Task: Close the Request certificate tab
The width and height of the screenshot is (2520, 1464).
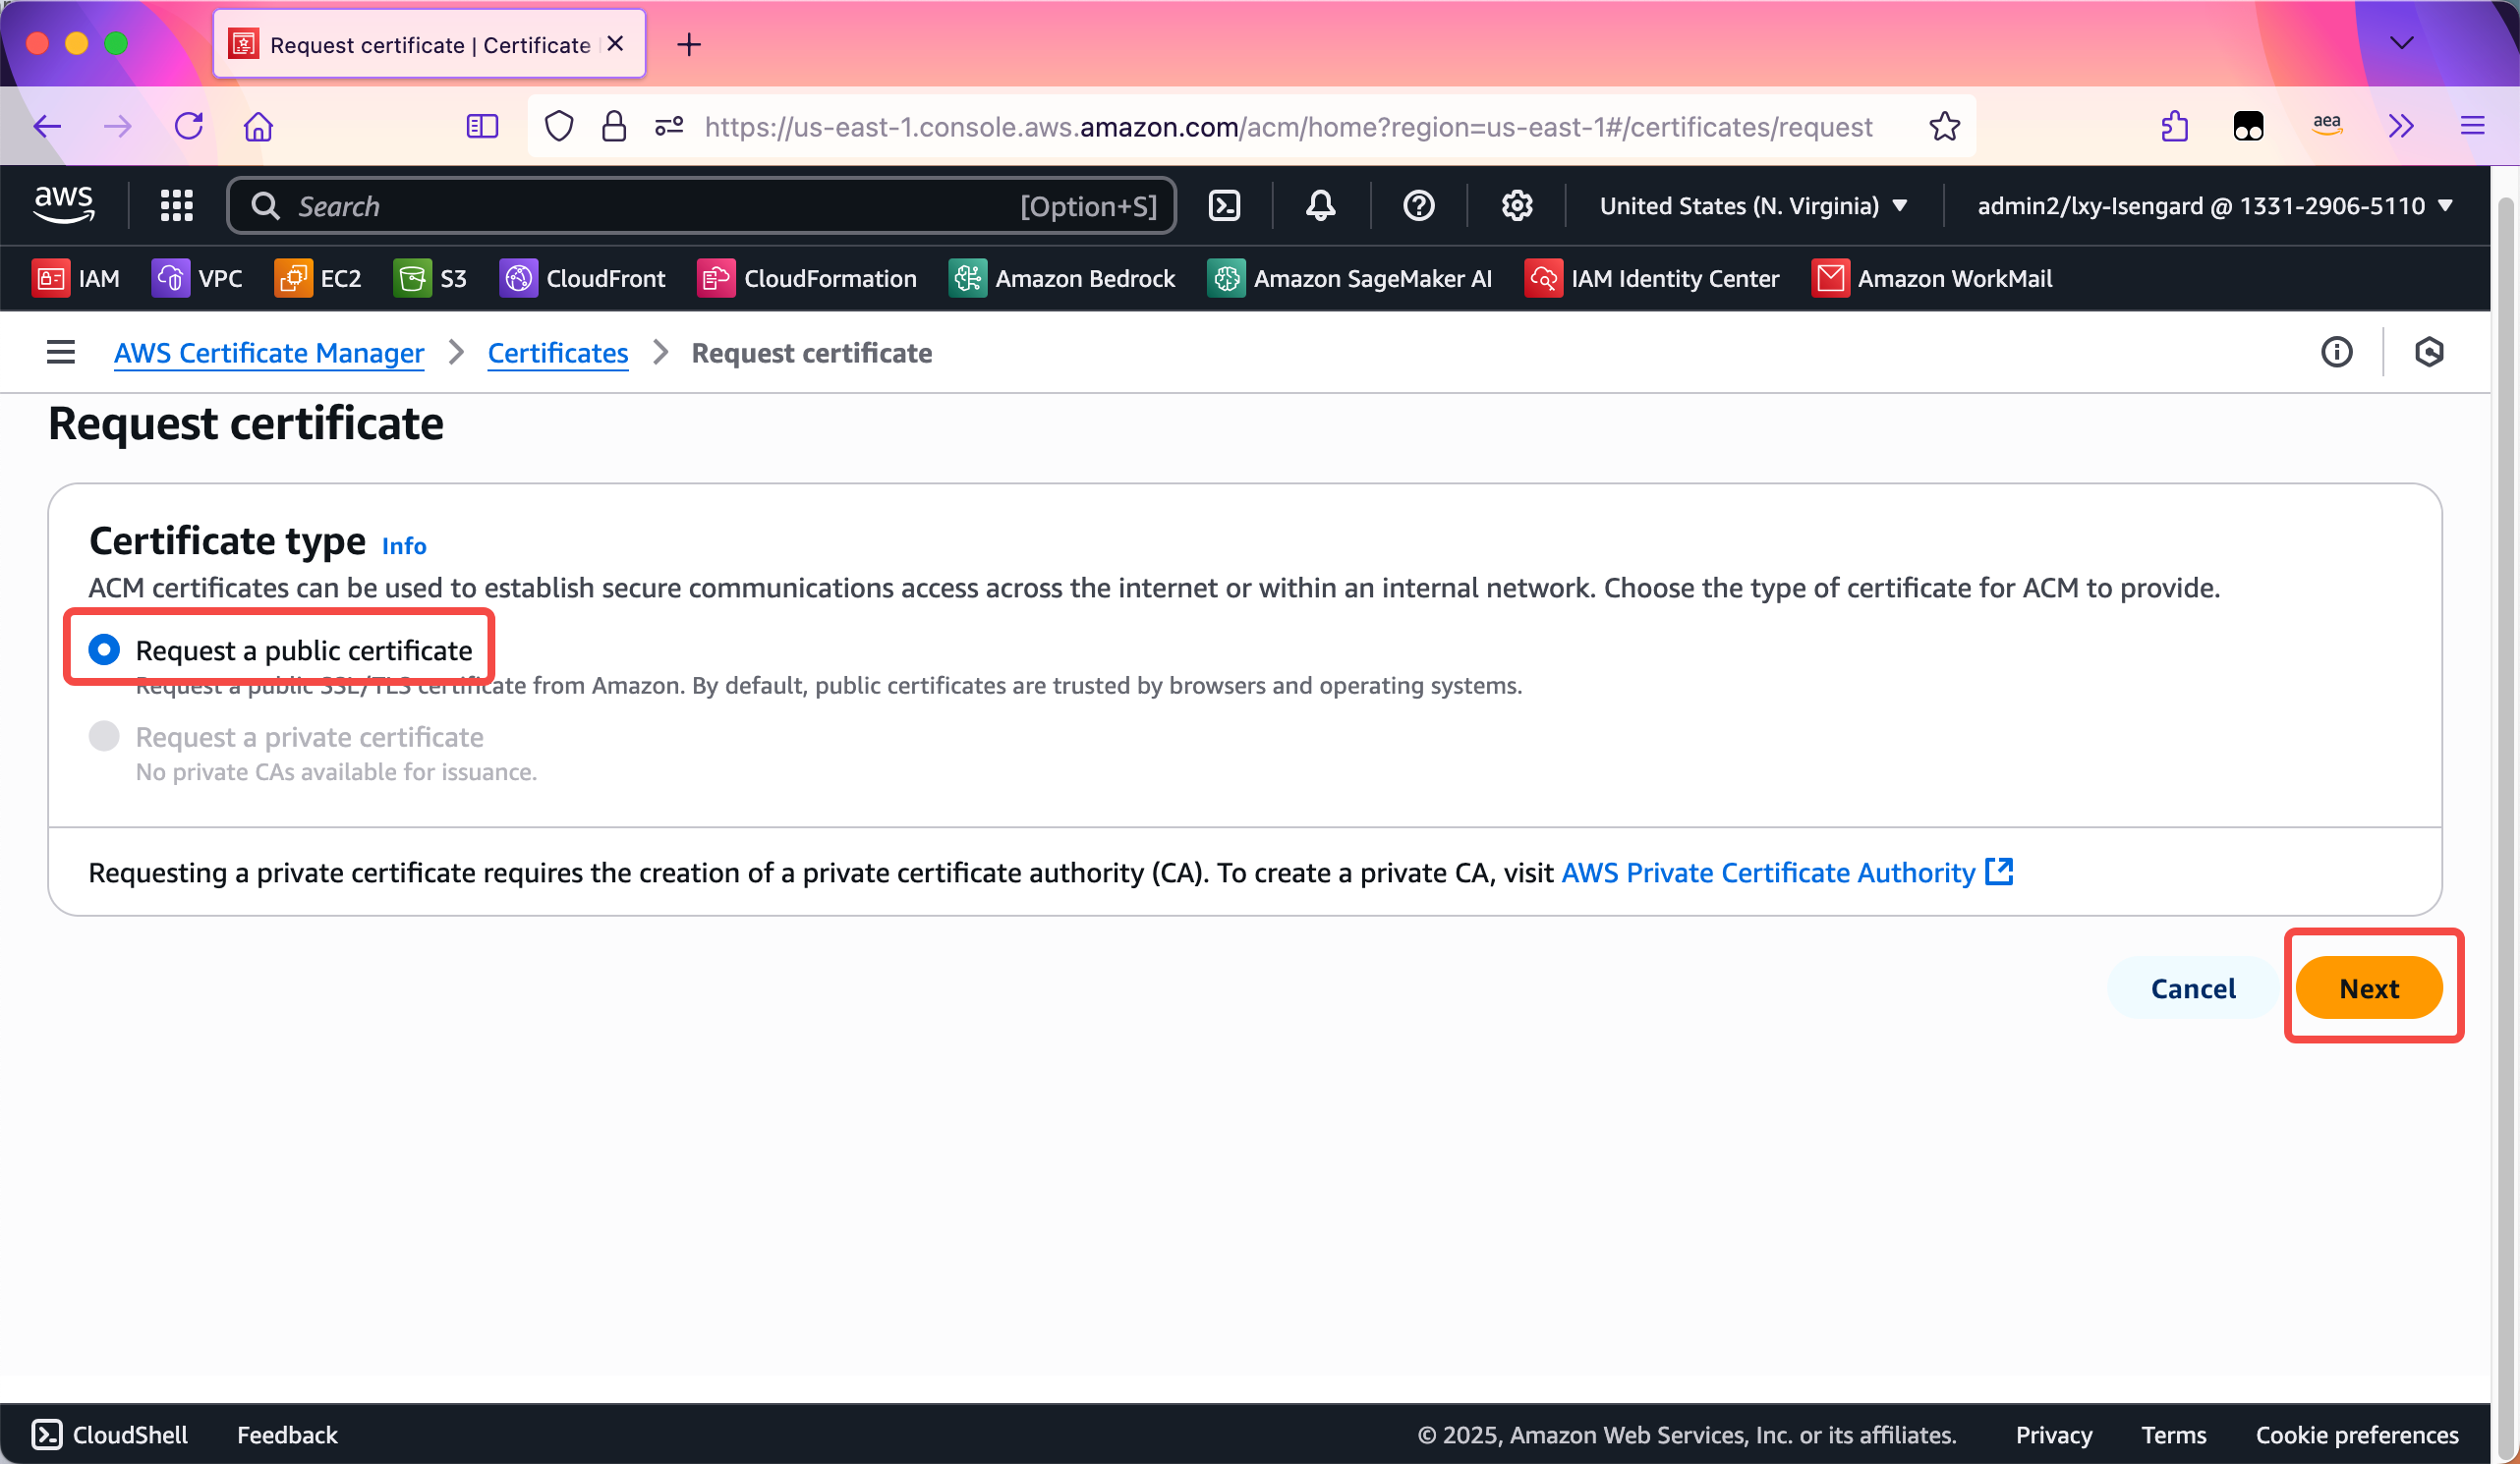Action: click(615, 44)
